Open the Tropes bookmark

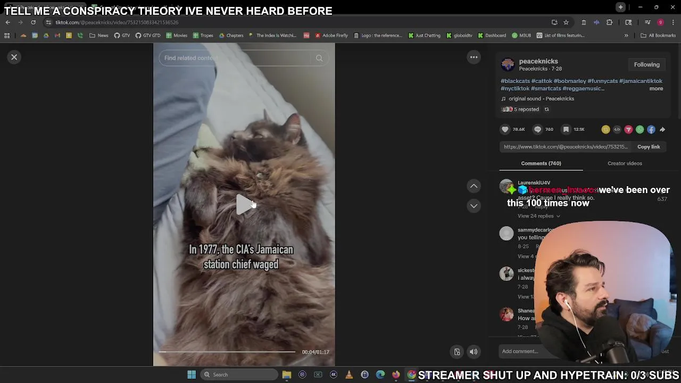click(203, 36)
